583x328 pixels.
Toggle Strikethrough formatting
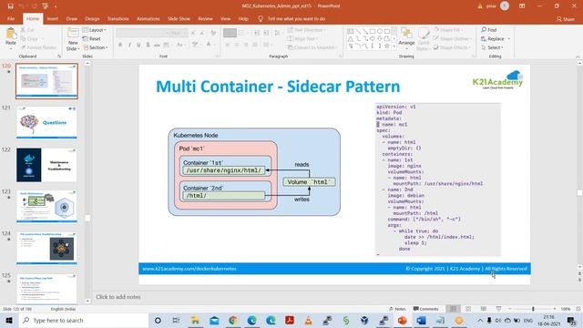(x=157, y=45)
